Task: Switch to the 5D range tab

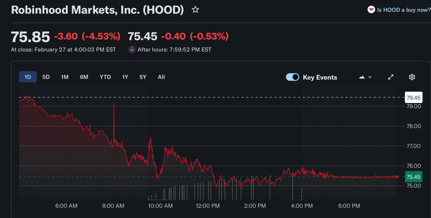Action: coord(46,77)
